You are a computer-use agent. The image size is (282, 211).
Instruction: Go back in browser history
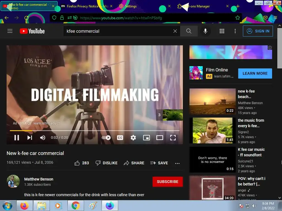click(7, 18)
